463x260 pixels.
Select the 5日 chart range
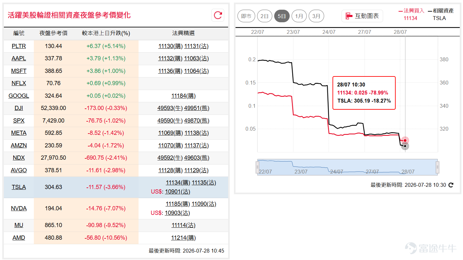(x=282, y=16)
